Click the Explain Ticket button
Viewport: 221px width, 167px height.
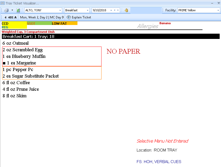pos(81,17)
